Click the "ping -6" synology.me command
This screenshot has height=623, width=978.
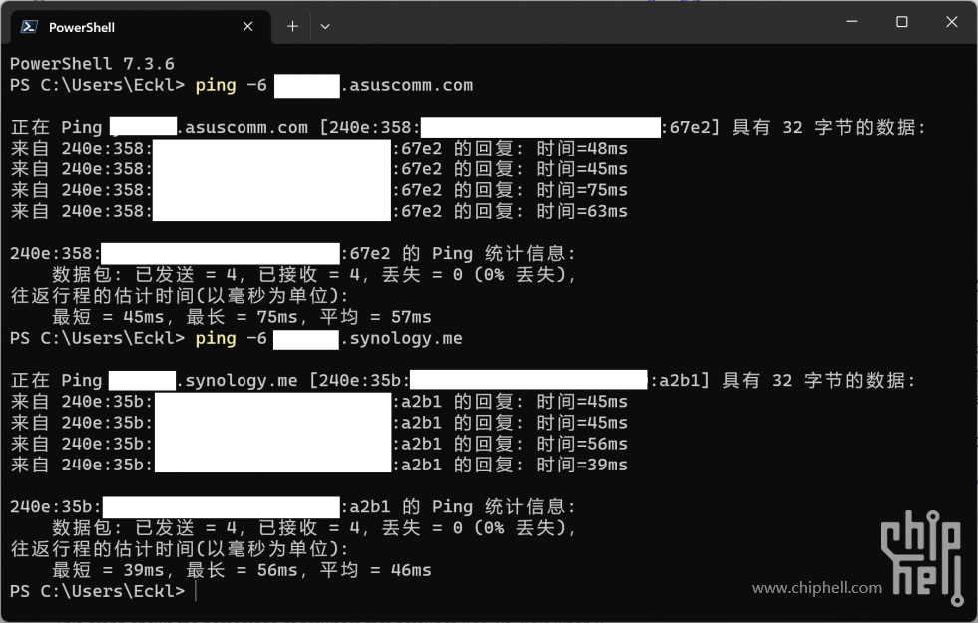[x=328, y=338]
